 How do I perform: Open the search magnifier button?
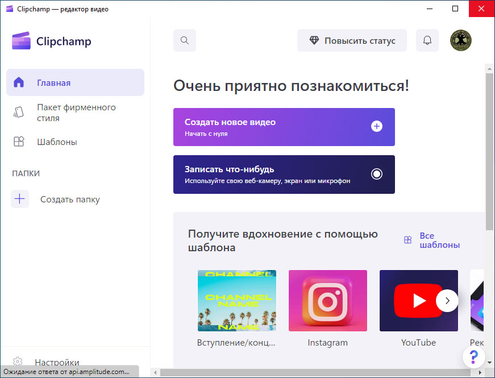click(185, 40)
